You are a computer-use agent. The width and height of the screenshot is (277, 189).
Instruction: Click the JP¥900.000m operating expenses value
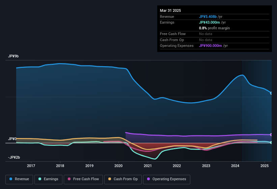tap(211, 46)
